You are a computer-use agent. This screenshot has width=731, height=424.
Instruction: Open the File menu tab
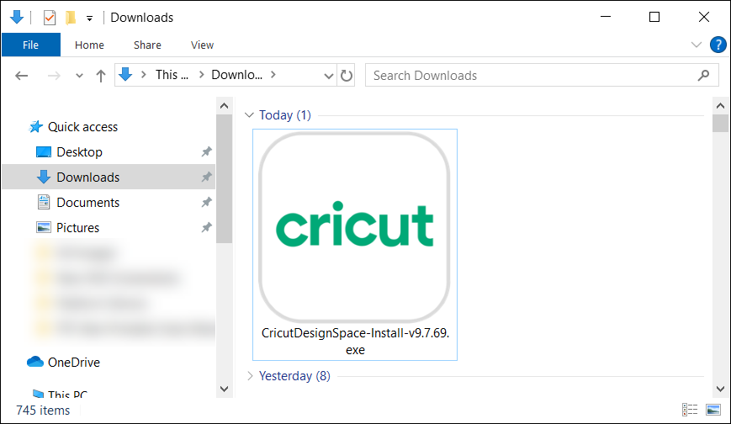click(31, 45)
